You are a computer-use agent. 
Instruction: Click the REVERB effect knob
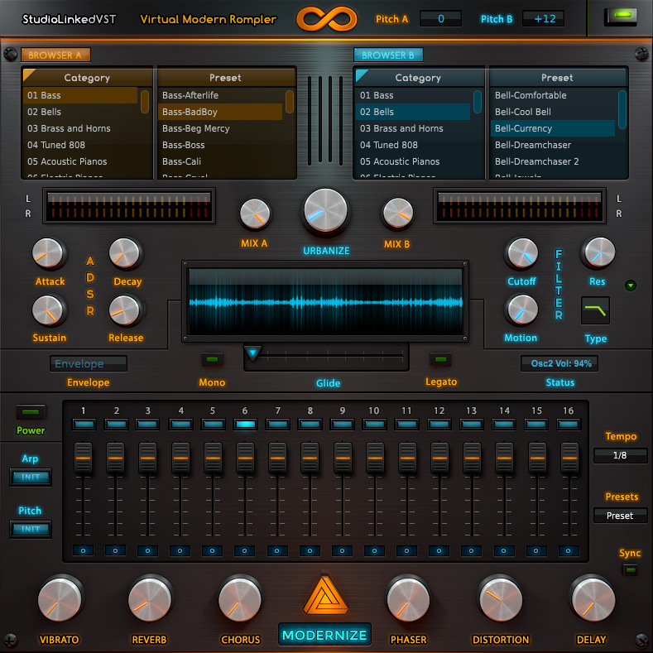150,600
